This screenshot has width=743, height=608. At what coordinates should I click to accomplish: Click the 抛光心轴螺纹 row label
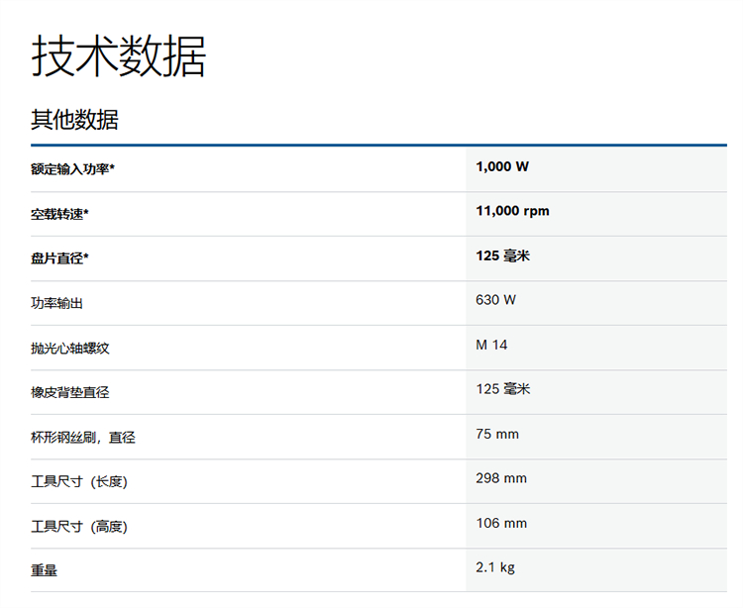coord(70,348)
